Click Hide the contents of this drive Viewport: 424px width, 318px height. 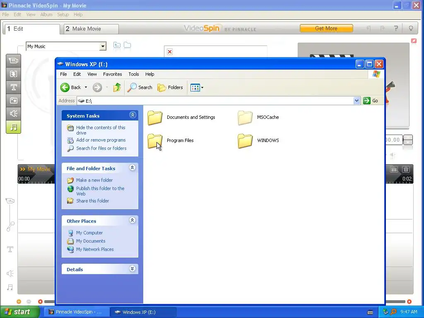(x=101, y=130)
